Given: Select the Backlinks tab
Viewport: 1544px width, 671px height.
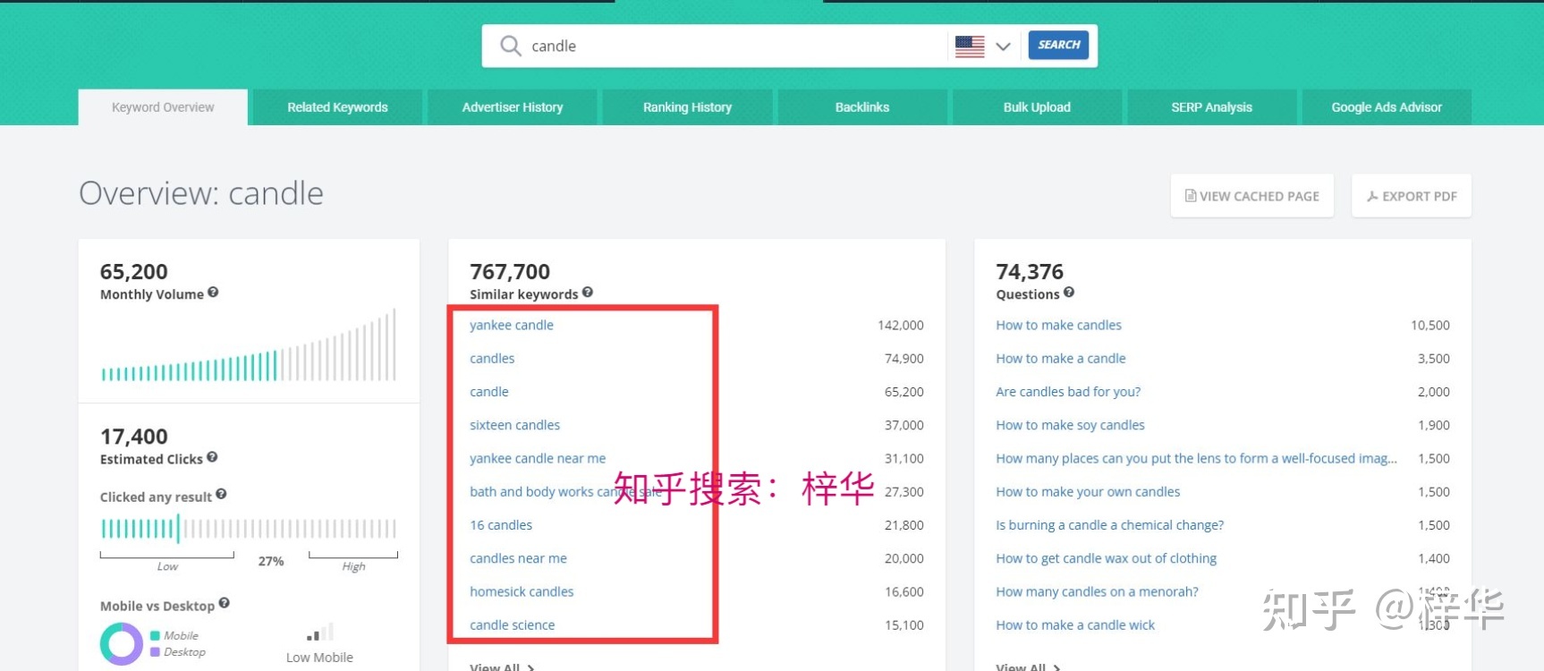Looking at the screenshot, I should click(862, 107).
